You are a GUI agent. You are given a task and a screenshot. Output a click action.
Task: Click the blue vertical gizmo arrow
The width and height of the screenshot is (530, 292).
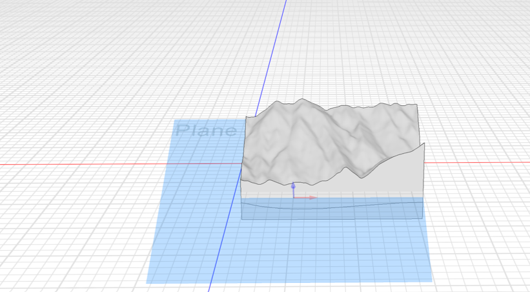293,187
